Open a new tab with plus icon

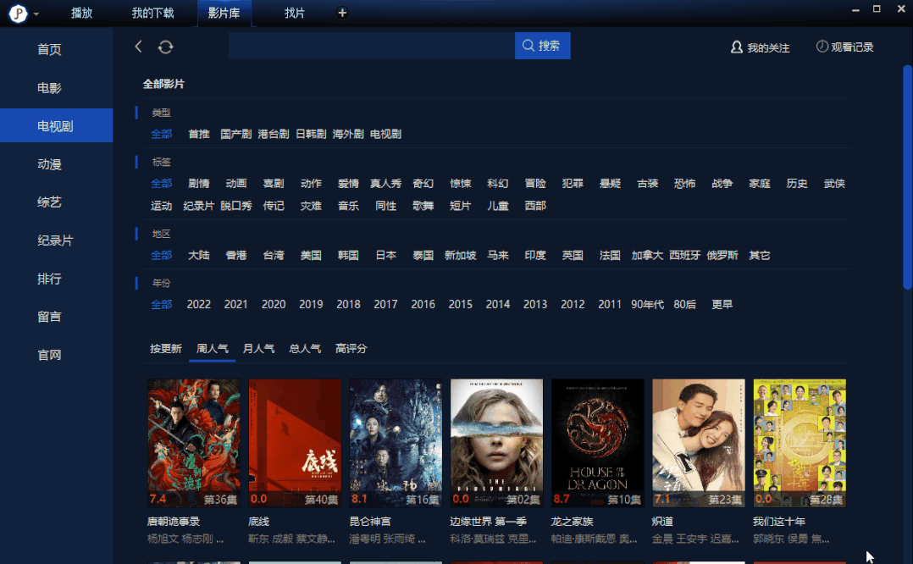(342, 13)
